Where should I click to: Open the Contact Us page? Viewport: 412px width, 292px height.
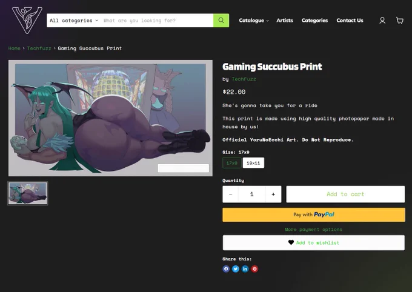(350, 21)
